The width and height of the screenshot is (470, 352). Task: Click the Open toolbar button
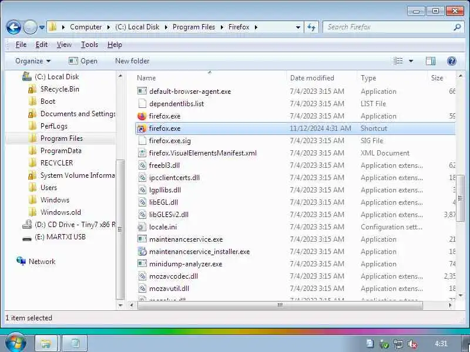point(83,61)
